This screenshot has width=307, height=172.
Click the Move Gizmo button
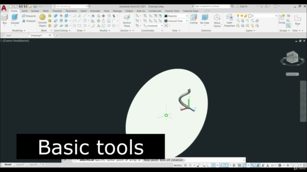coord(217,20)
